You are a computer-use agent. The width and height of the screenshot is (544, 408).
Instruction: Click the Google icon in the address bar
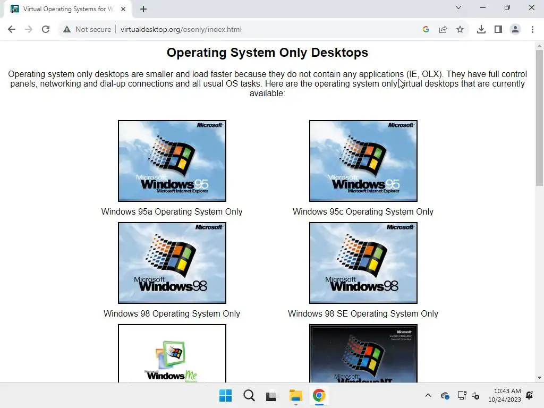point(426,30)
